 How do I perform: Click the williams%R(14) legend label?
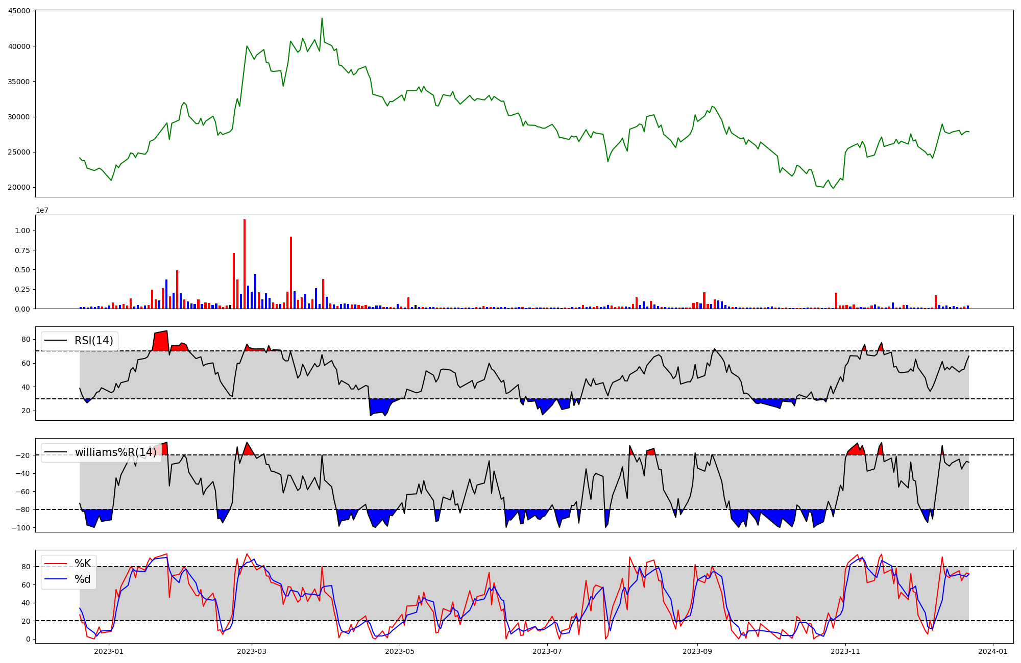coord(115,452)
